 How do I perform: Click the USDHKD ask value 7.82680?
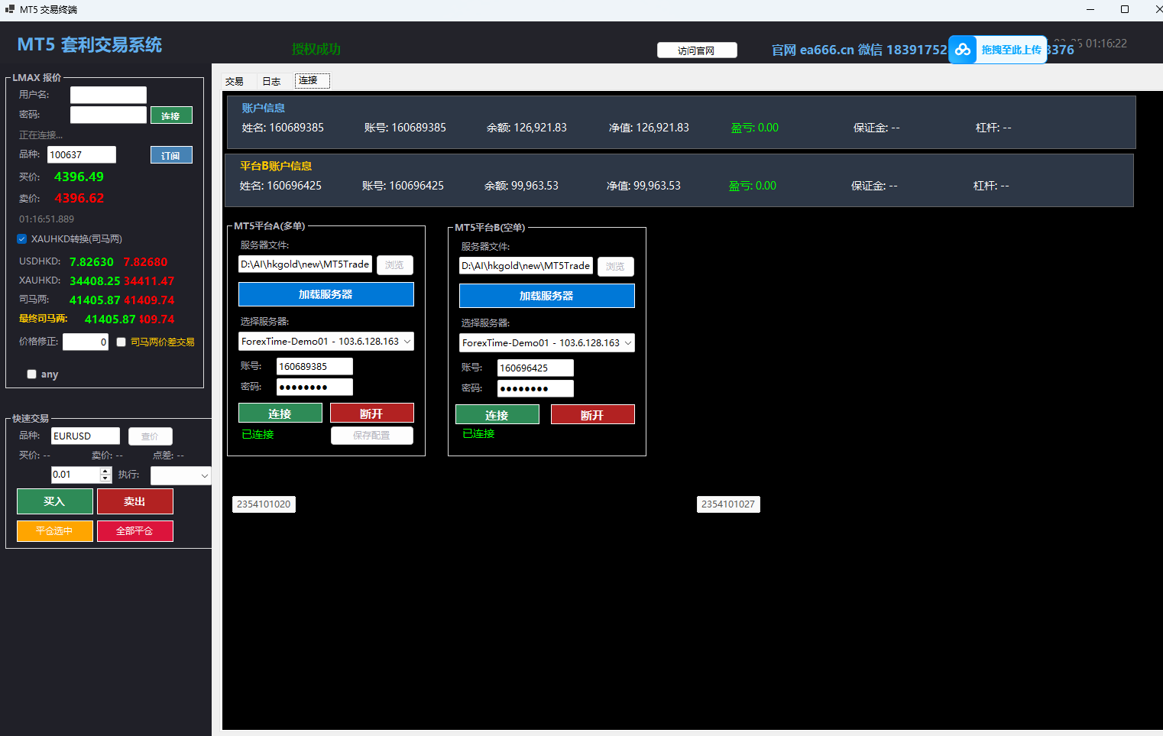point(146,262)
